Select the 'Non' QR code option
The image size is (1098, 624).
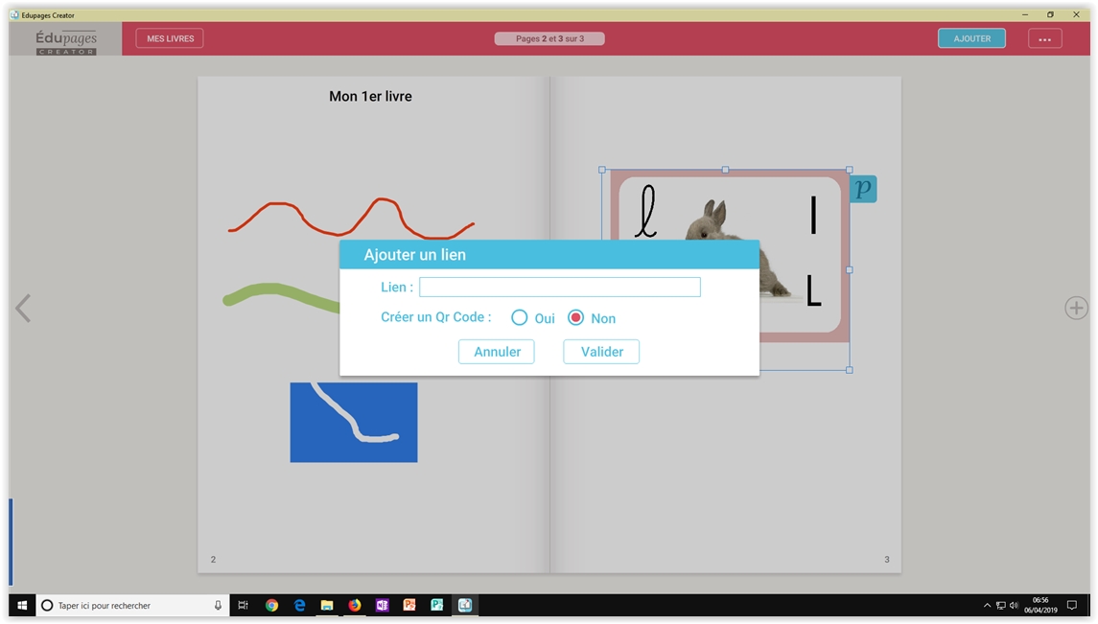[x=576, y=317]
